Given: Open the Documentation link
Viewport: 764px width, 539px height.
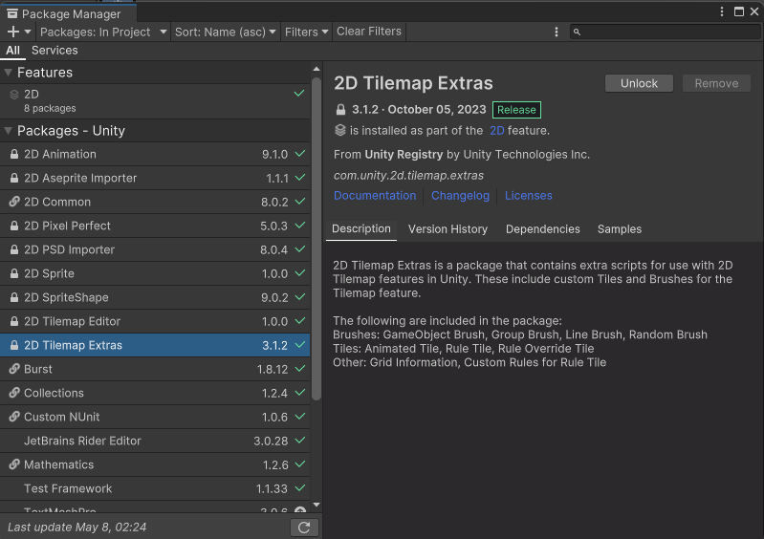Looking at the screenshot, I should point(375,196).
